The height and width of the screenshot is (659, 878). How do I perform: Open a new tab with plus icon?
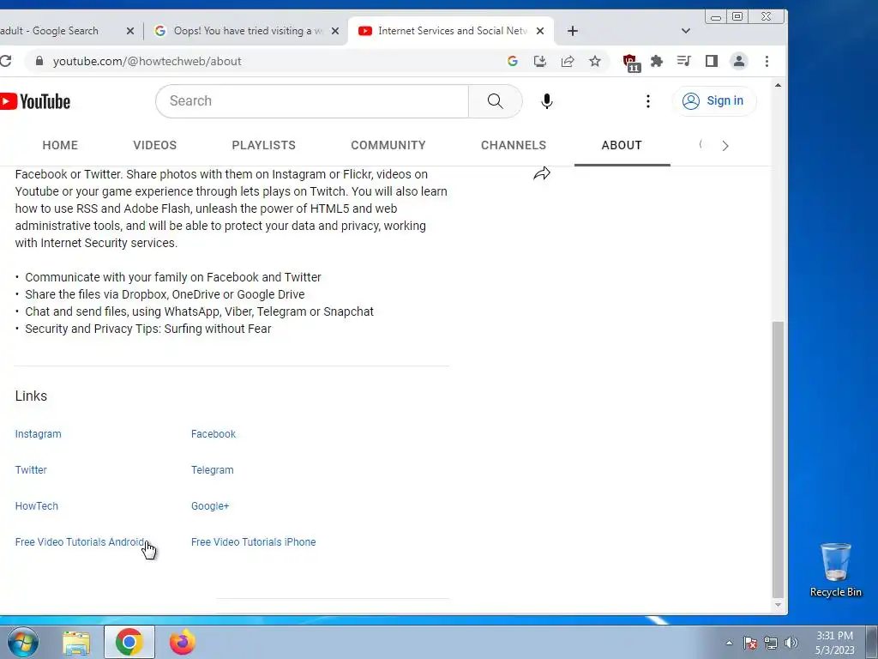pyautogui.click(x=572, y=31)
